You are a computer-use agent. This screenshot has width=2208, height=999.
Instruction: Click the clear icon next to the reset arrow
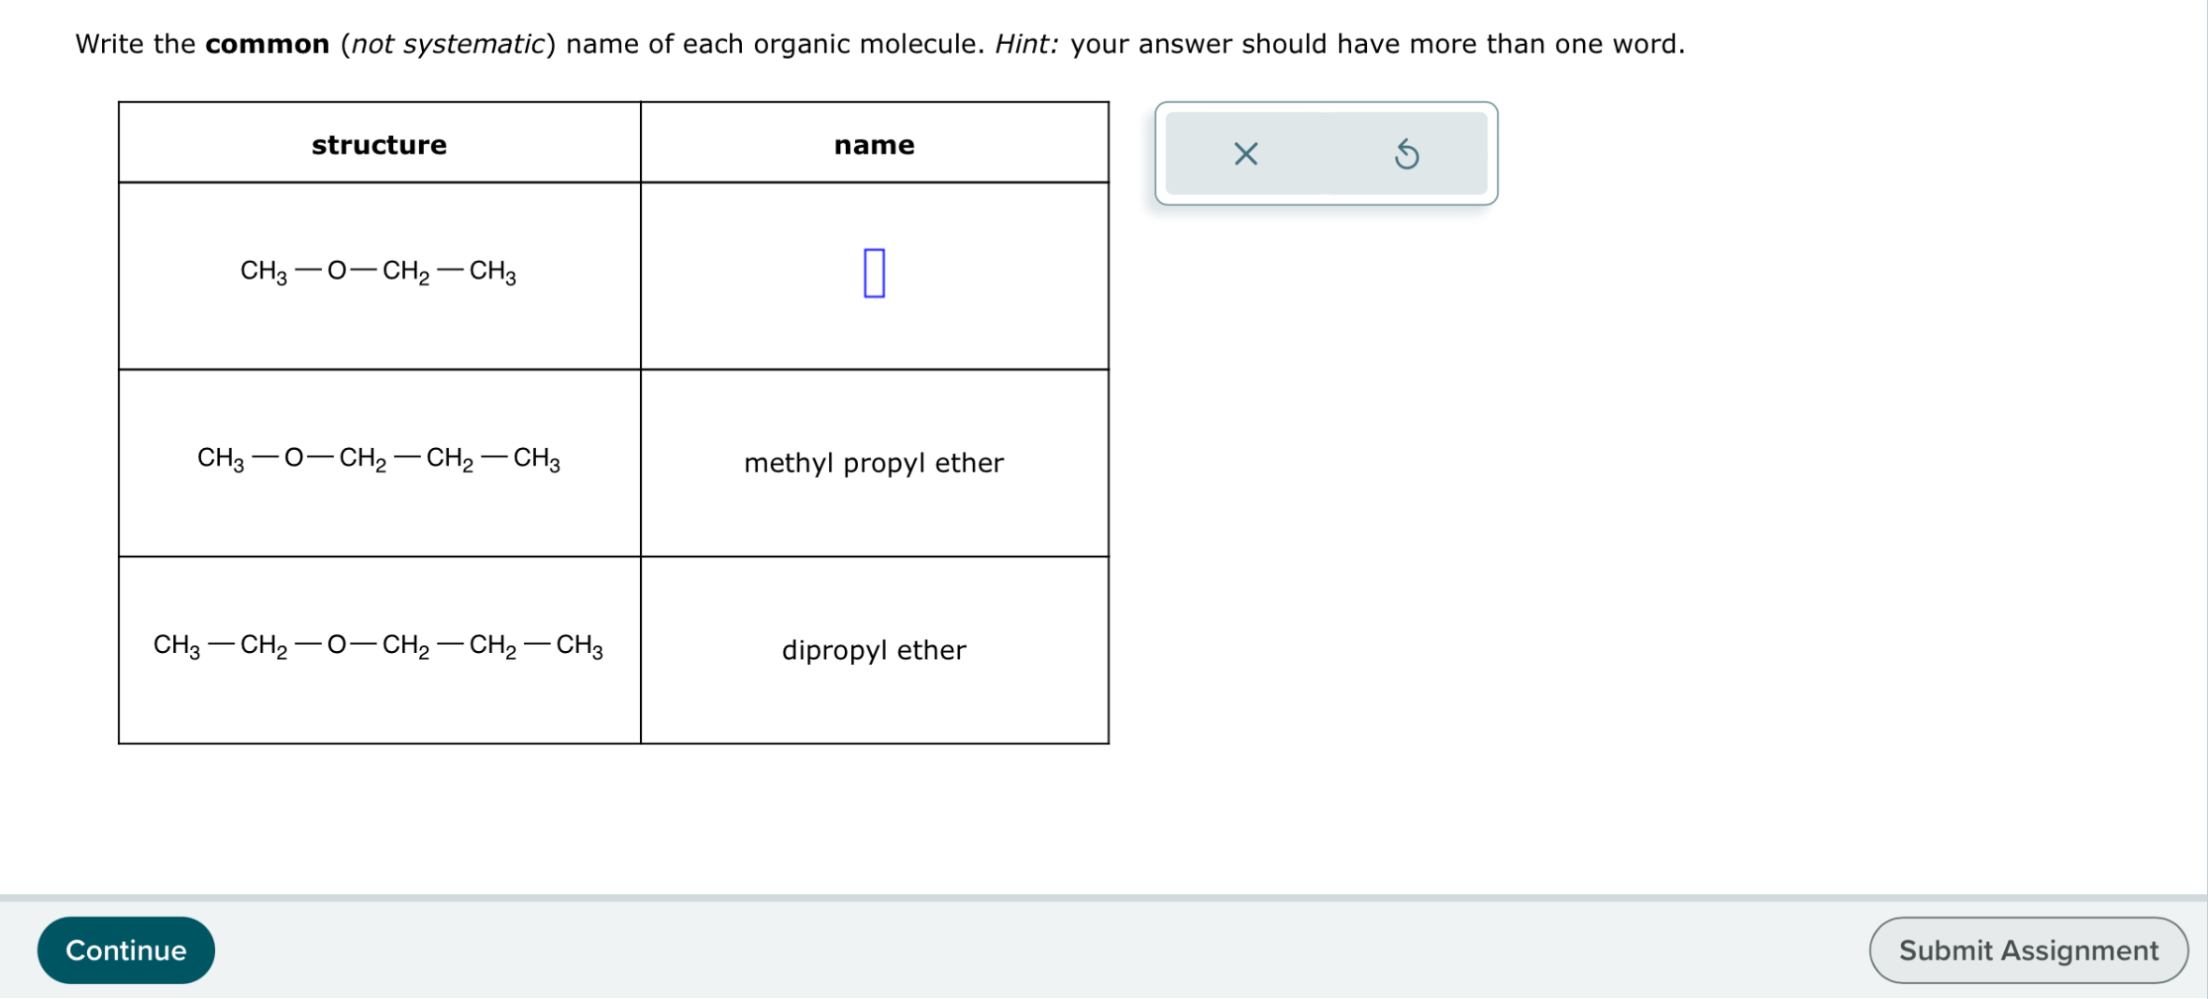(1245, 155)
